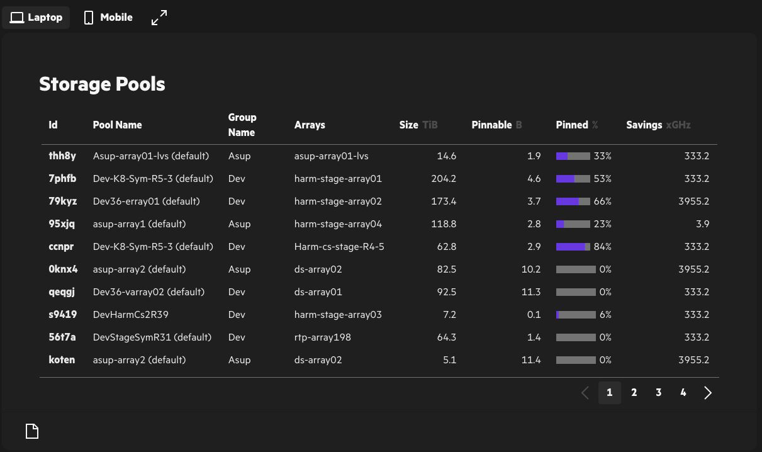Click the Pinnable column header

[497, 125]
